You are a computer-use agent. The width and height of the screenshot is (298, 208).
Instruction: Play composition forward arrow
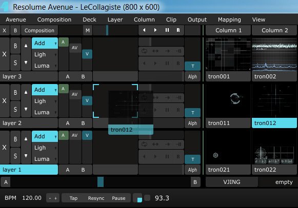tap(155, 30)
